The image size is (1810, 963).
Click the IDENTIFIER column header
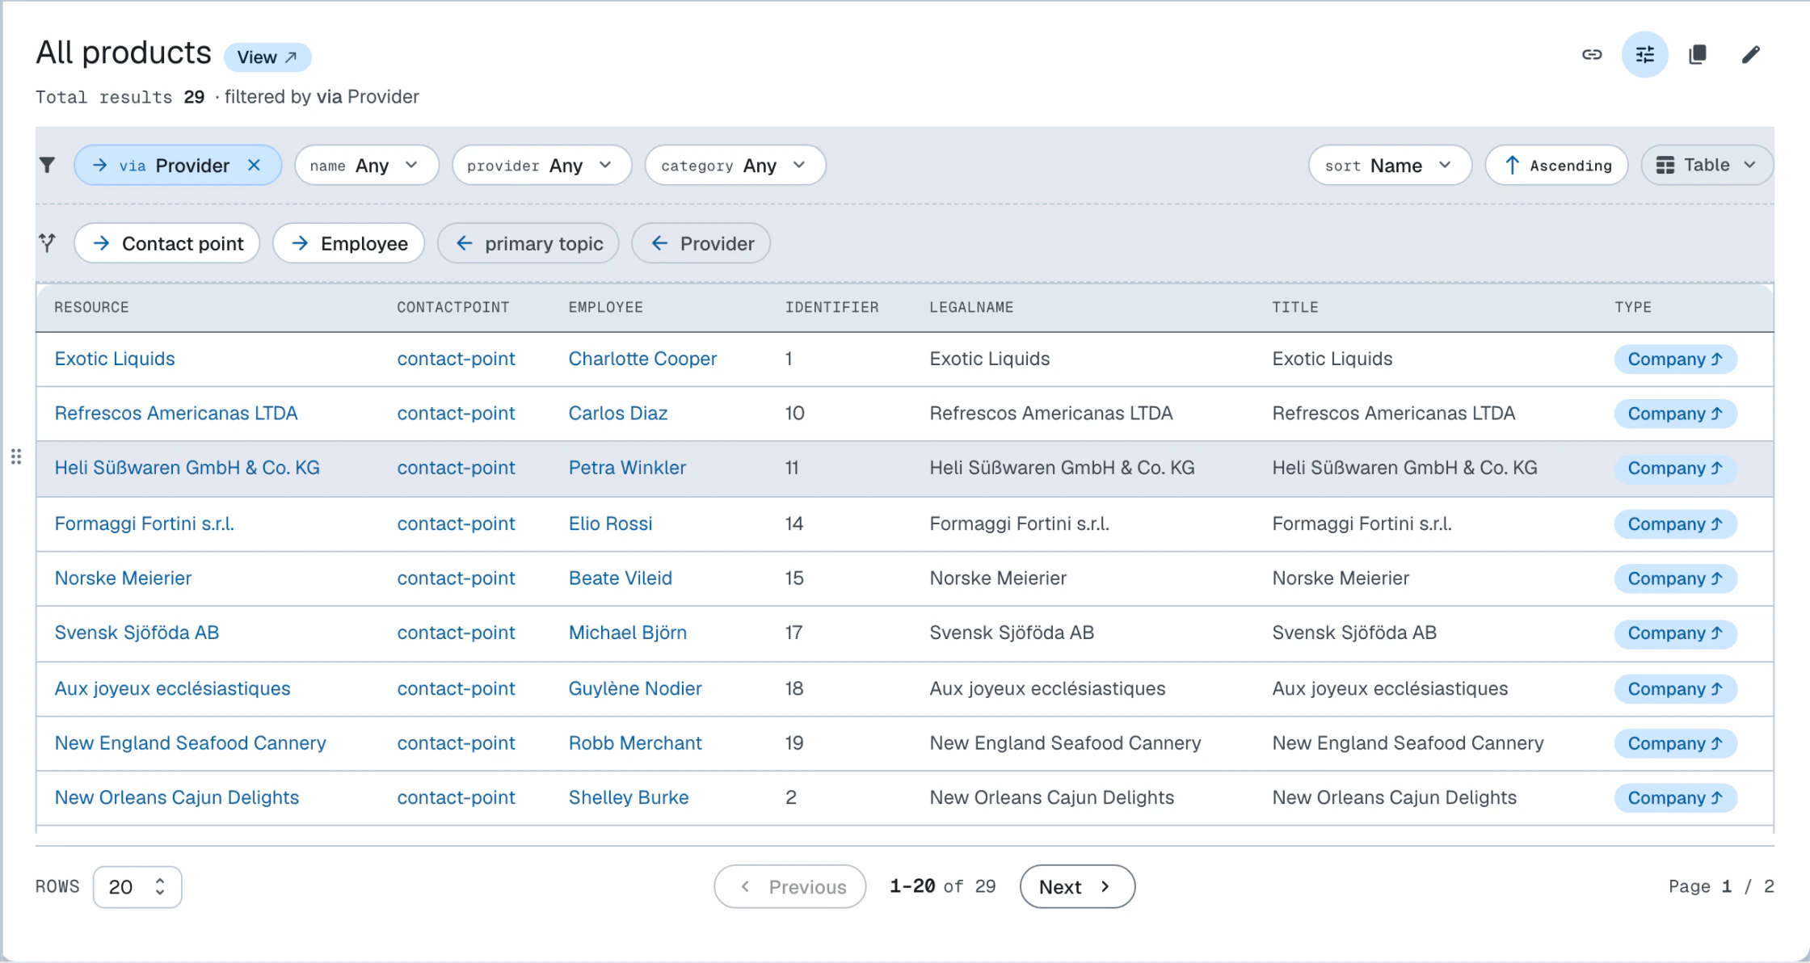point(831,307)
